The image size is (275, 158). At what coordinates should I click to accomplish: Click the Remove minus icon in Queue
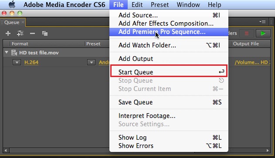point(32,33)
